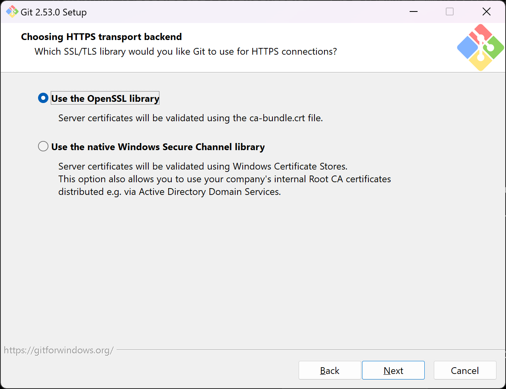Click the large Git logo in the header
The image size is (506, 389).
480,48
